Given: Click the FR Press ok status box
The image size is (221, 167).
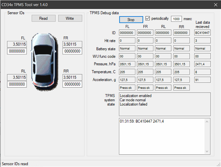Looking at the screenshot, I should tap(145, 88).
